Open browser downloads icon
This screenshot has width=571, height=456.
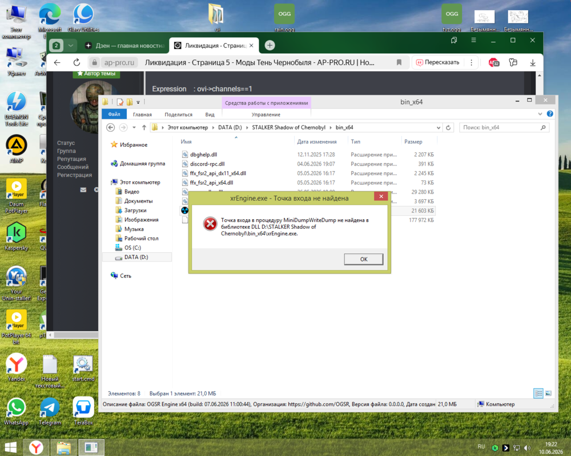(532, 63)
